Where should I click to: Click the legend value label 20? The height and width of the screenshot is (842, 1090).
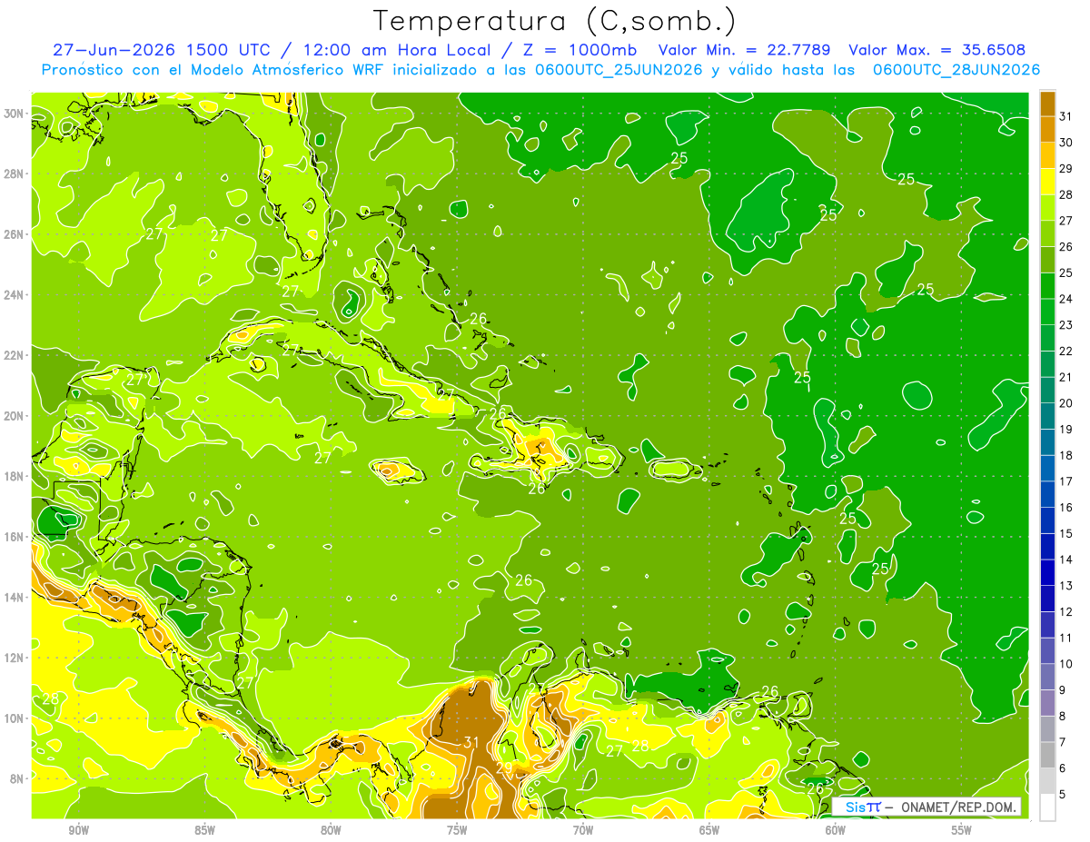click(x=1066, y=403)
